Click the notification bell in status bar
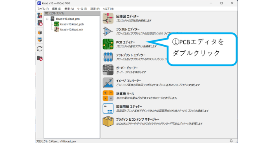The height and width of the screenshot is (143, 274). [231, 141]
